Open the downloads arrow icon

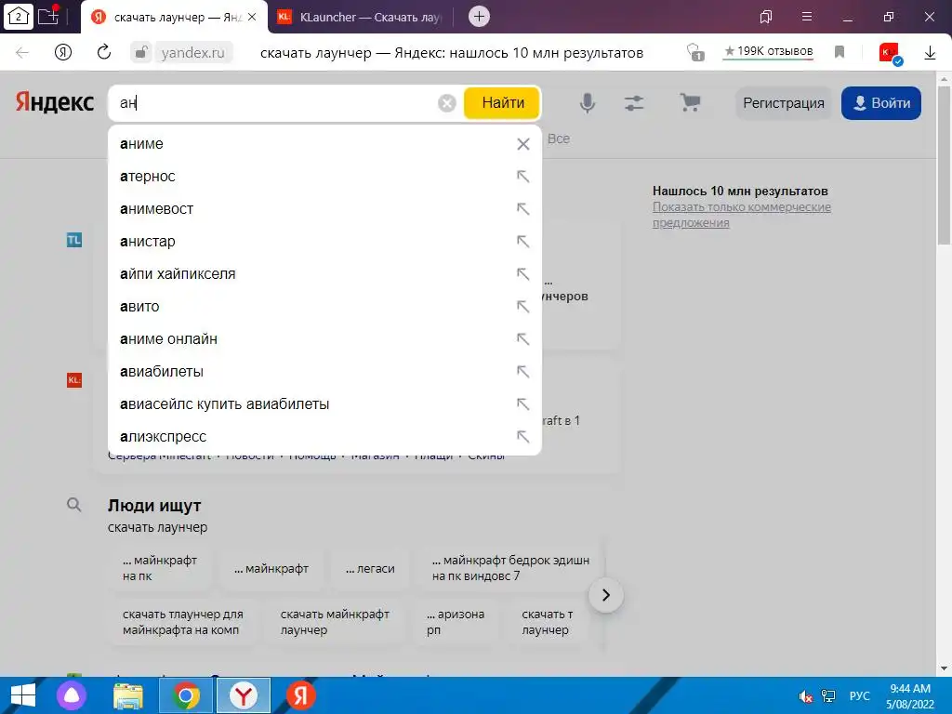pyautogui.click(x=930, y=53)
